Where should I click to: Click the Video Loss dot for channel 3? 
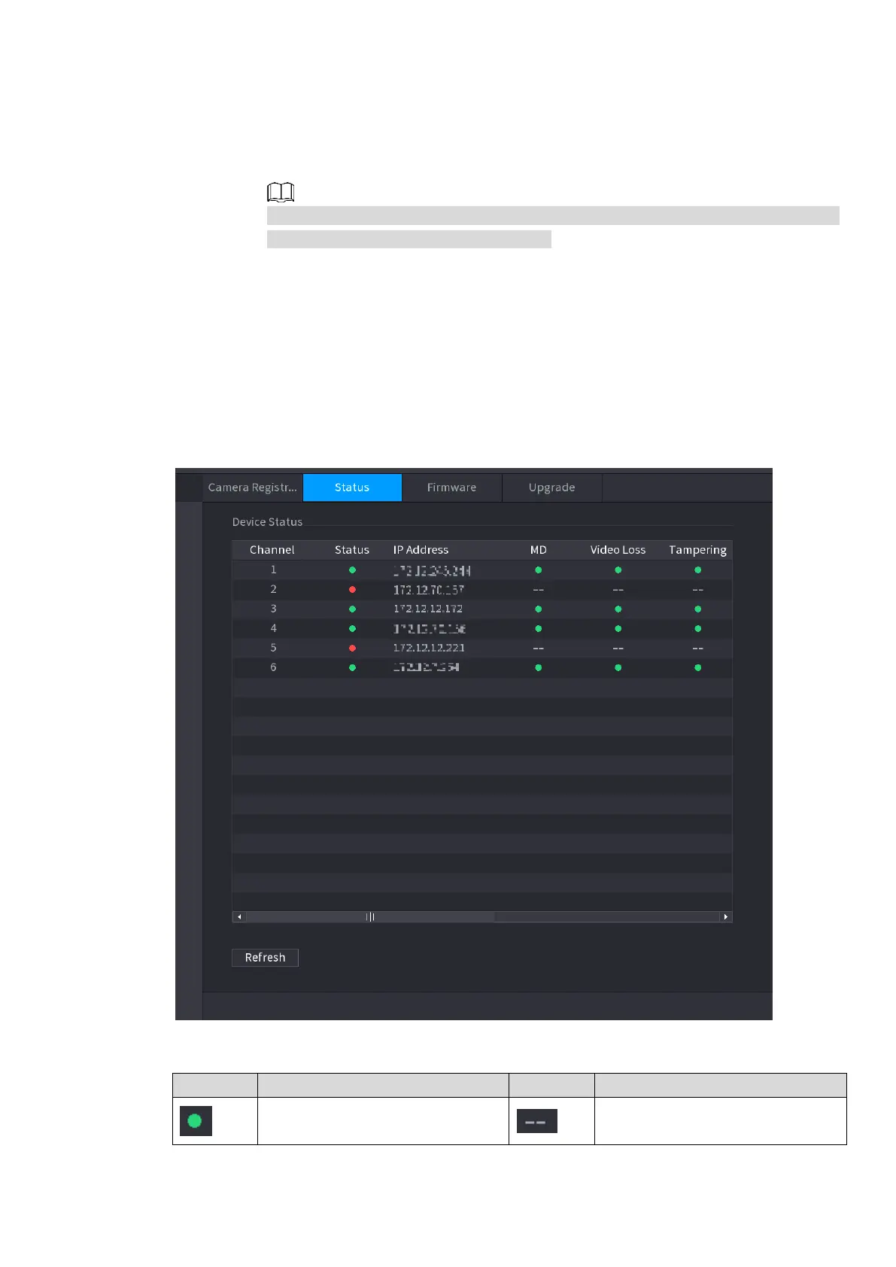[618, 609]
